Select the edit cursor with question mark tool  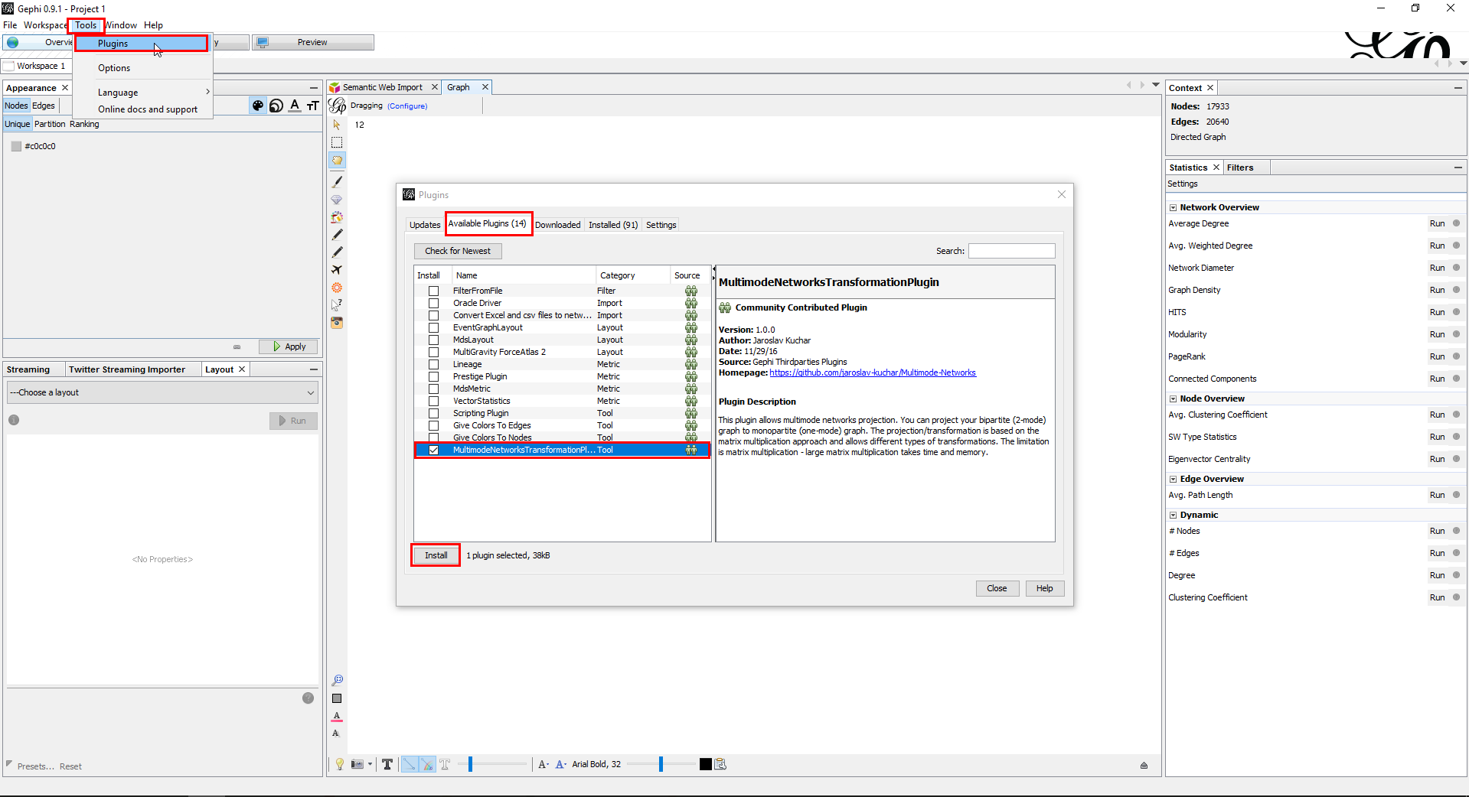coord(337,304)
